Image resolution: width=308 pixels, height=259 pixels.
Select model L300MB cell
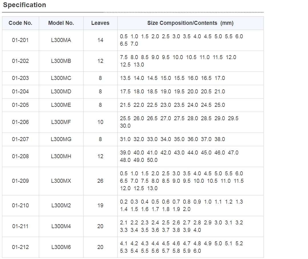pos(61,61)
